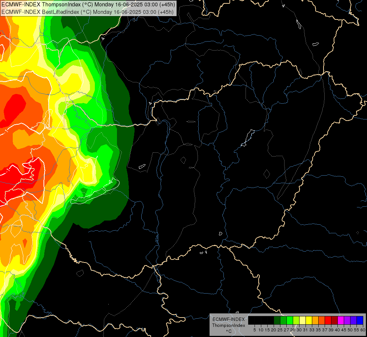Viewport: 367px width, 337px height.
Task: Pick the purple 45–50 legend swatch
Action: point(347,320)
